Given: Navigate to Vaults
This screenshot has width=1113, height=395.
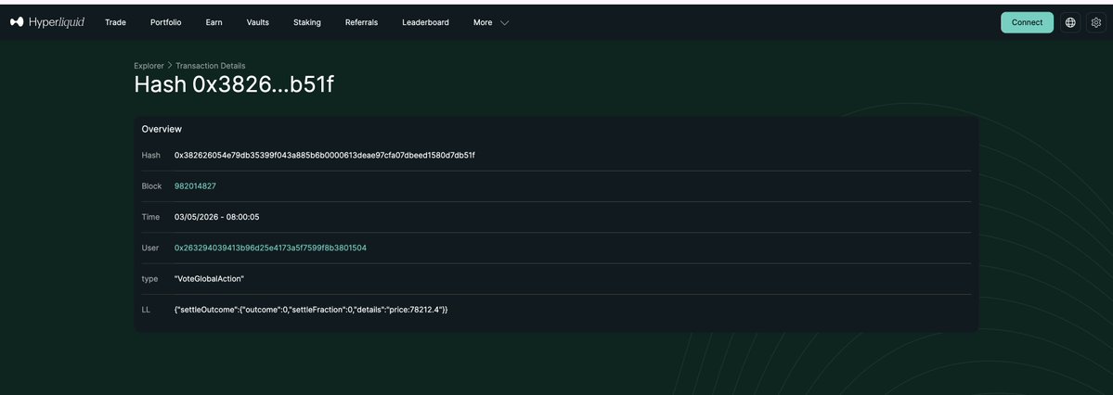Looking at the screenshot, I should tap(258, 22).
